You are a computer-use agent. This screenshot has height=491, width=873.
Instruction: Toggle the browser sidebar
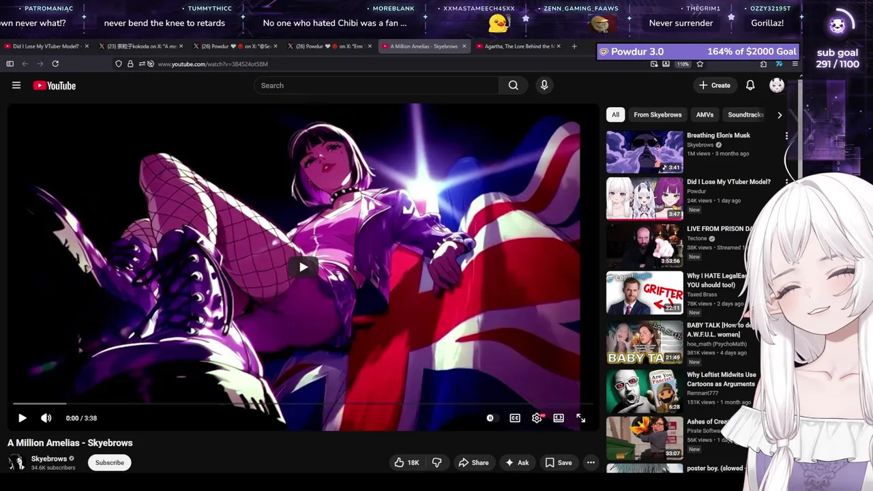click(x=10, y=63)
